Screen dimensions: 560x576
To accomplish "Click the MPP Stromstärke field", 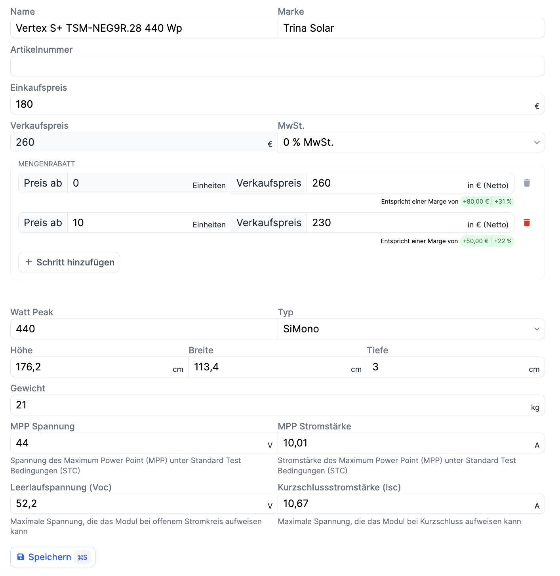I will click(x=406, y=443).
